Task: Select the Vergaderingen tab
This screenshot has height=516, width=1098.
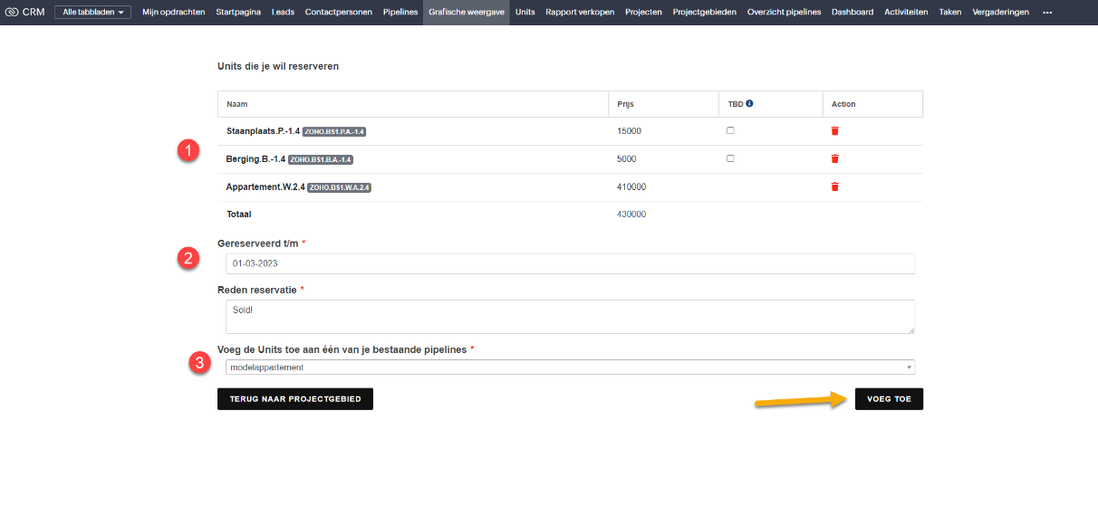Action: pyautogui.click(x=1000, y=12)
